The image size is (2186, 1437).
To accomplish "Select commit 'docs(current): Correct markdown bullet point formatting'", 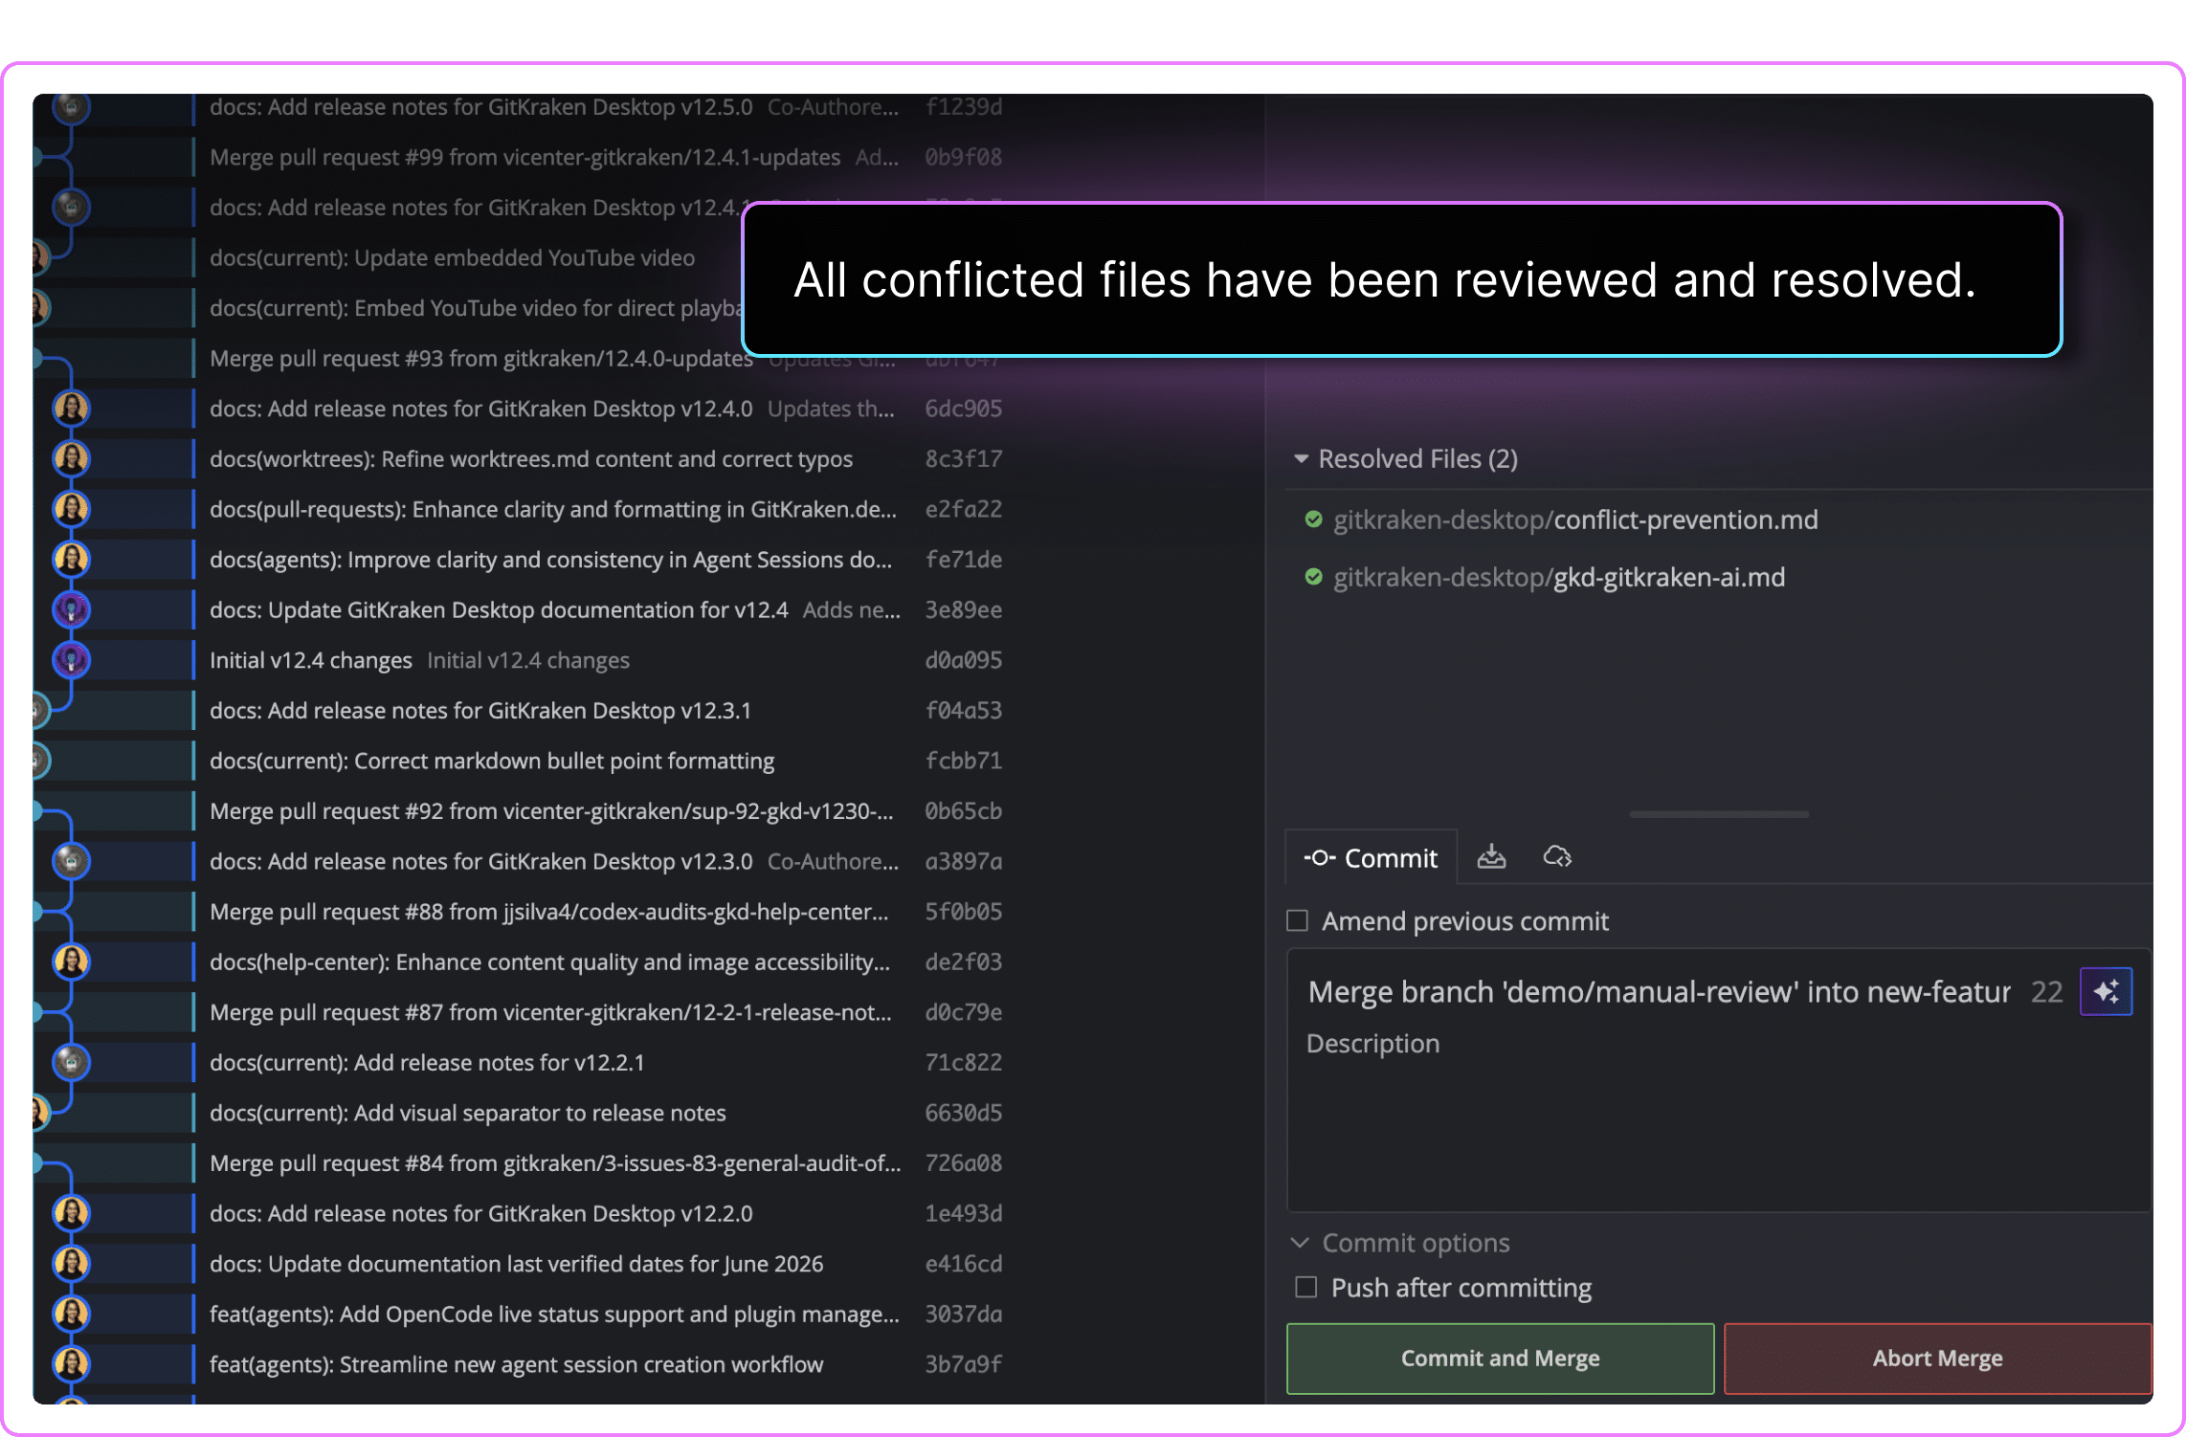I will click(492, 761).
